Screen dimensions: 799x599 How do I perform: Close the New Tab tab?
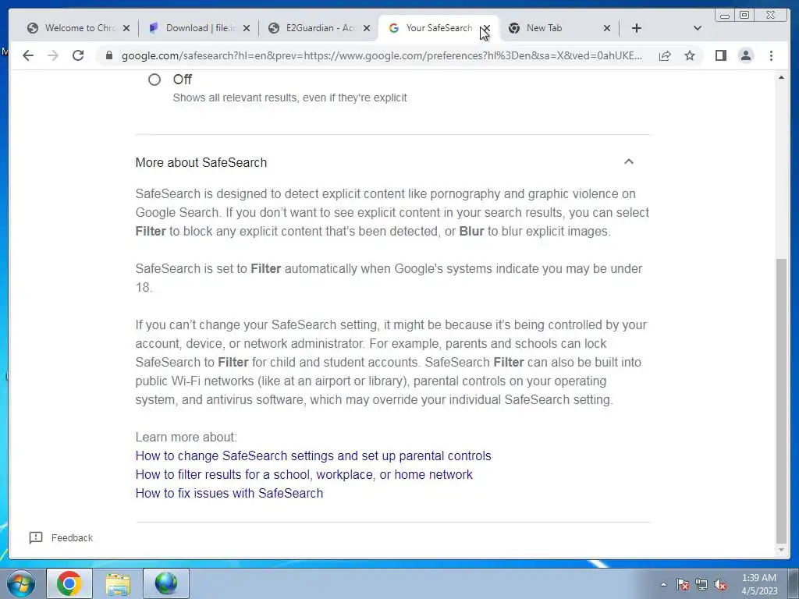[607, 28]
